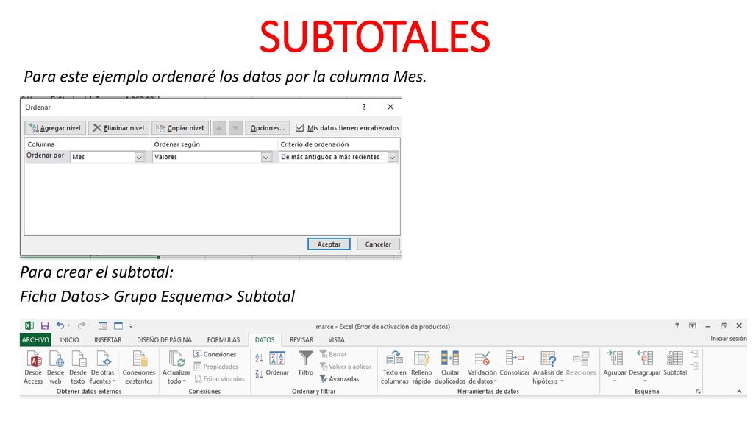Screen dimensions: 753x424
Task: Click Eliminar nivel button
Action: tap(118, 128)
